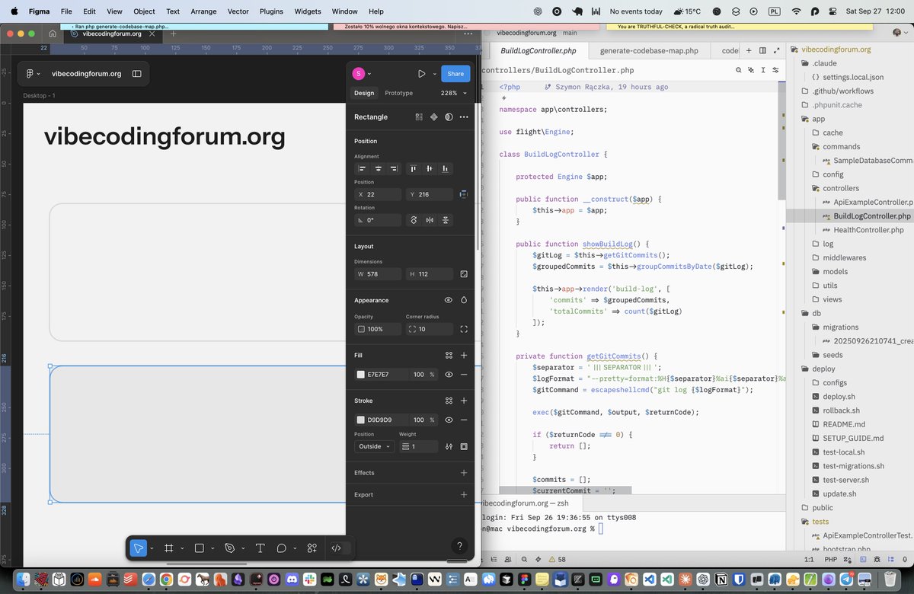
Task: Select the controllers folder in project tree
Action: (x=840, y=188)
